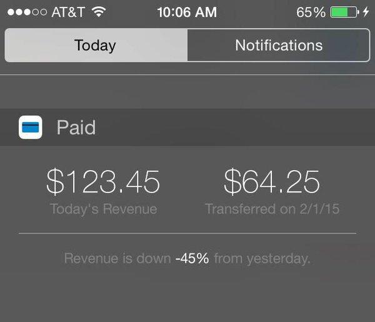375x322 pixels.
Task: Tap the 65% battery percentage text
Action: (x=311, y=13)
